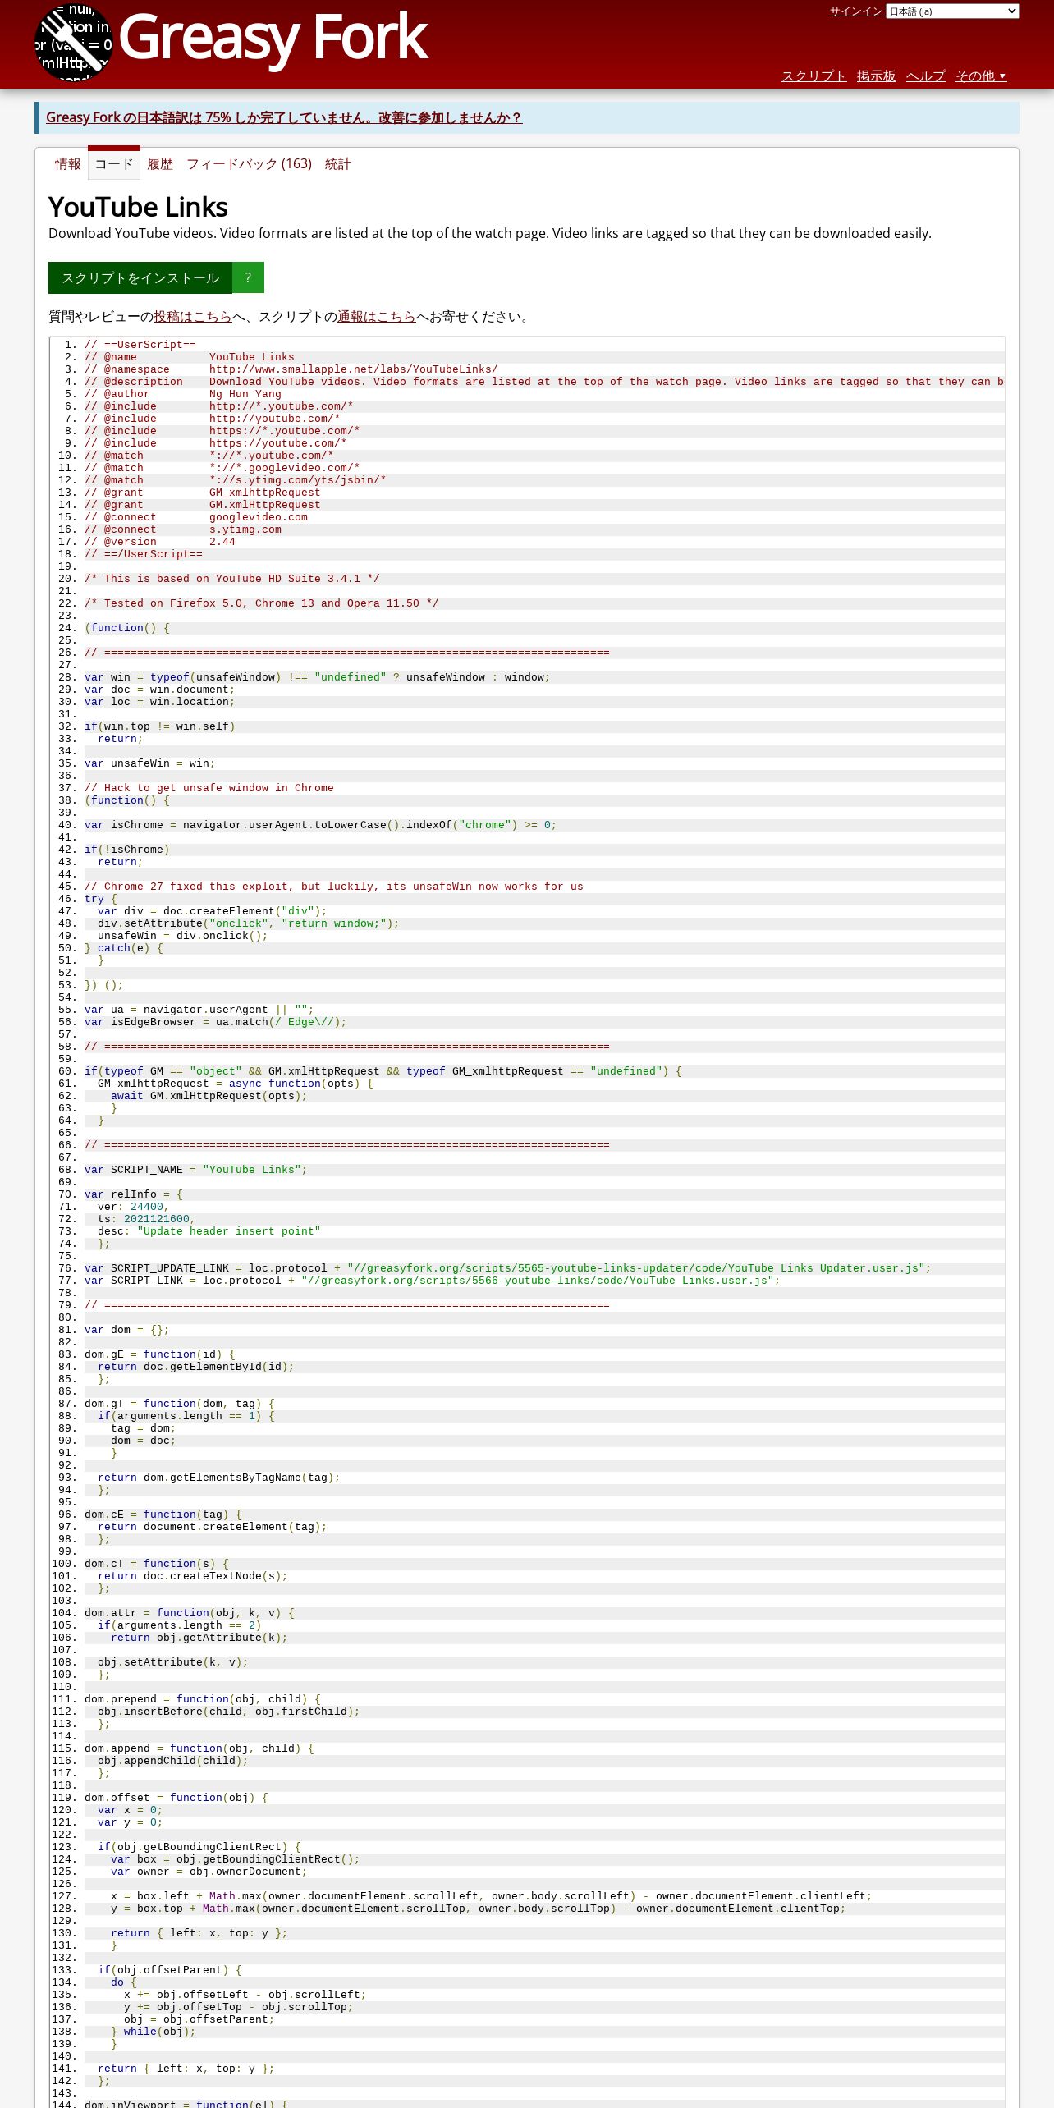Select the コード tab
Screen dimensions: 1054x2108
point(114,164)
